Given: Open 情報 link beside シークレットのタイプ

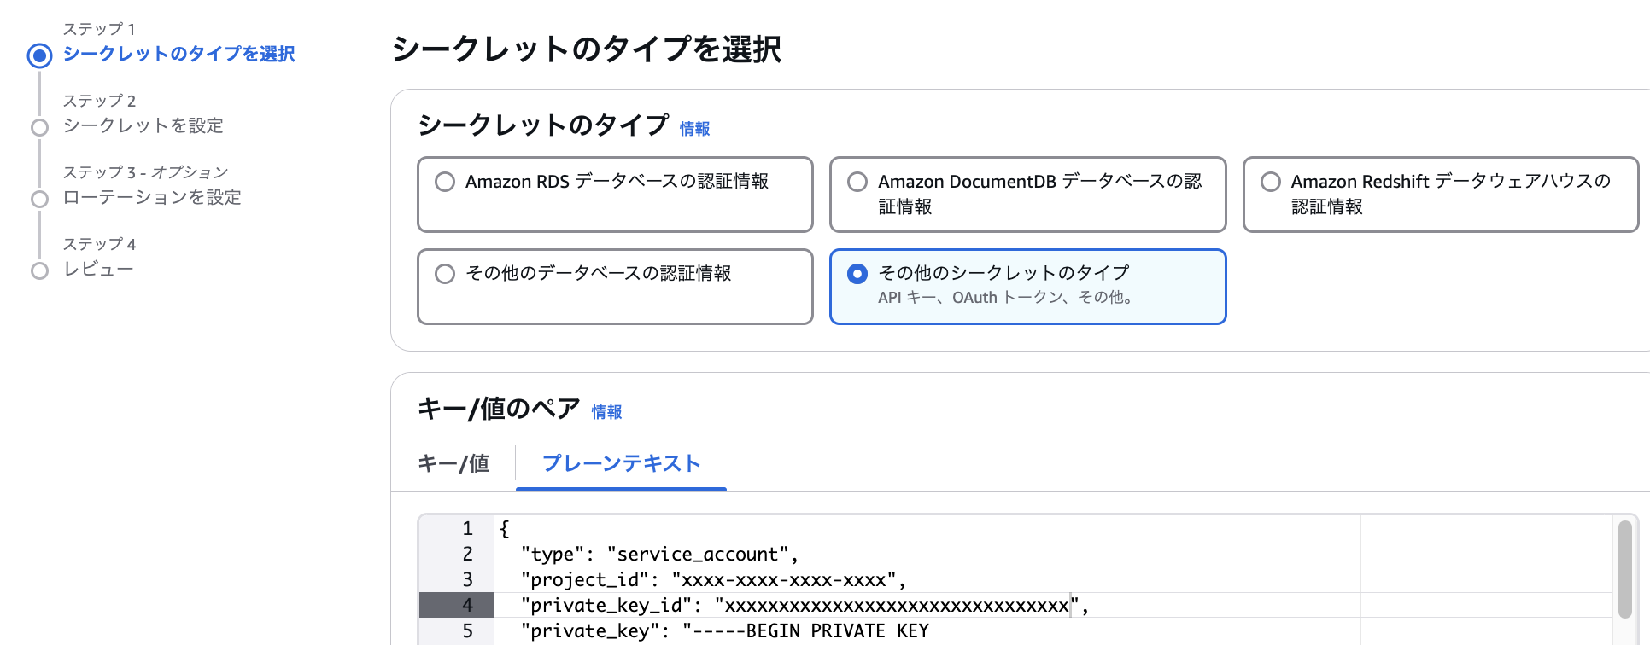Looking at the screenshot, I should [694, 129].
